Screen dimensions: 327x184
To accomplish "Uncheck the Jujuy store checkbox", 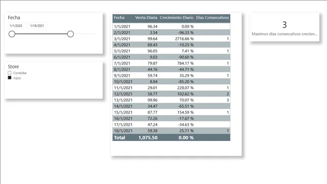I will tap(10, 78).
